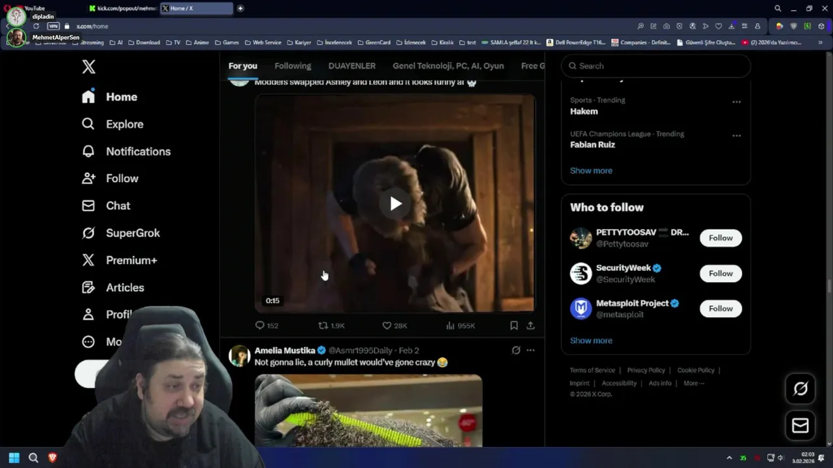Click the X logo in the sidebar

[x=89, y=66]
